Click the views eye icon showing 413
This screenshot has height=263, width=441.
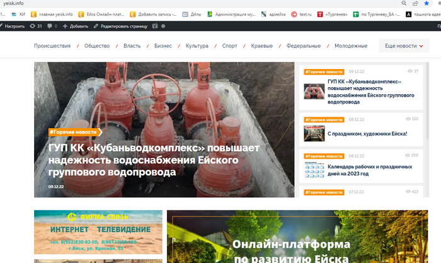tap(408, 191)
